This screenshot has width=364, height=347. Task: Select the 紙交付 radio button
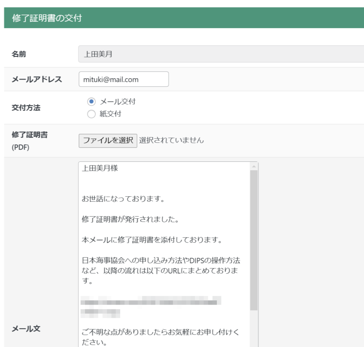pos(91,114)
